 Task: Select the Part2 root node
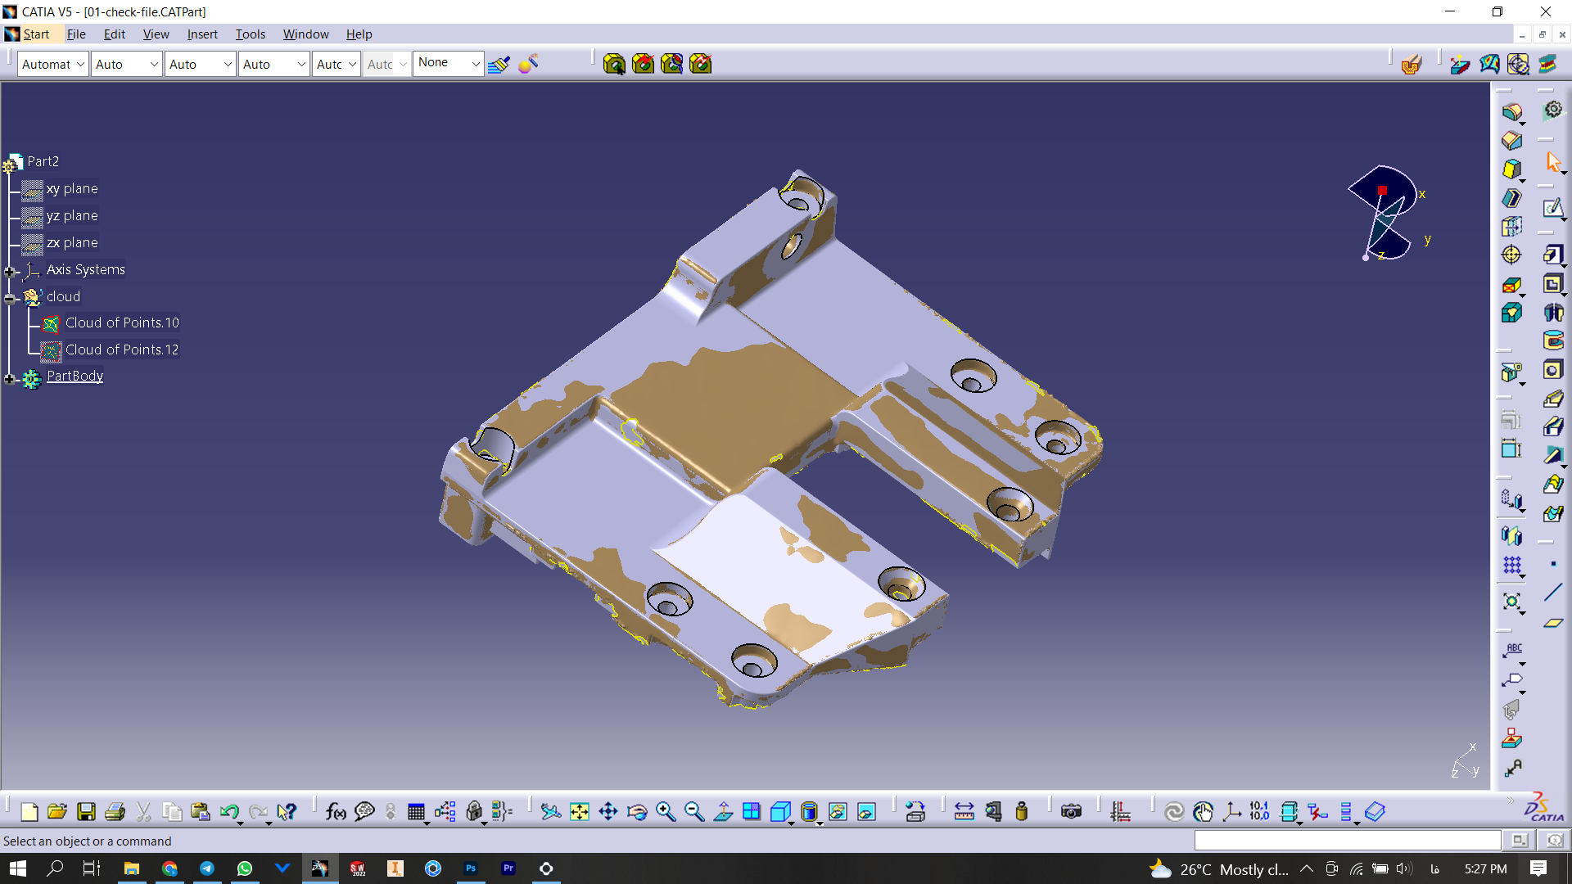43,161
